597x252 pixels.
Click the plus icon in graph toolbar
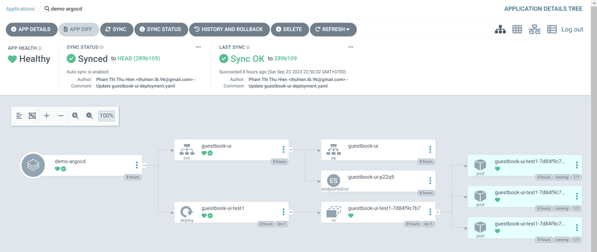46,116
